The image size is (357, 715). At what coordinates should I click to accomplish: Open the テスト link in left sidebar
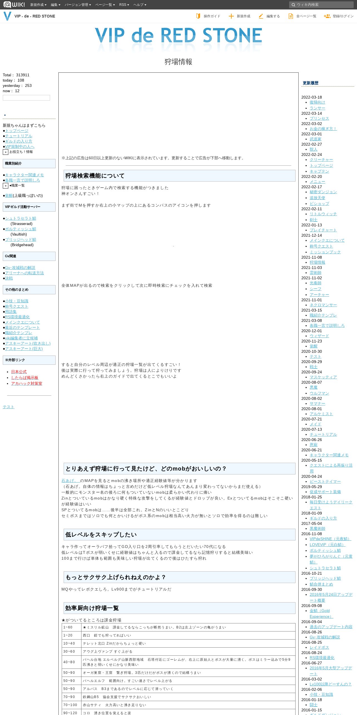pos(9,407)
